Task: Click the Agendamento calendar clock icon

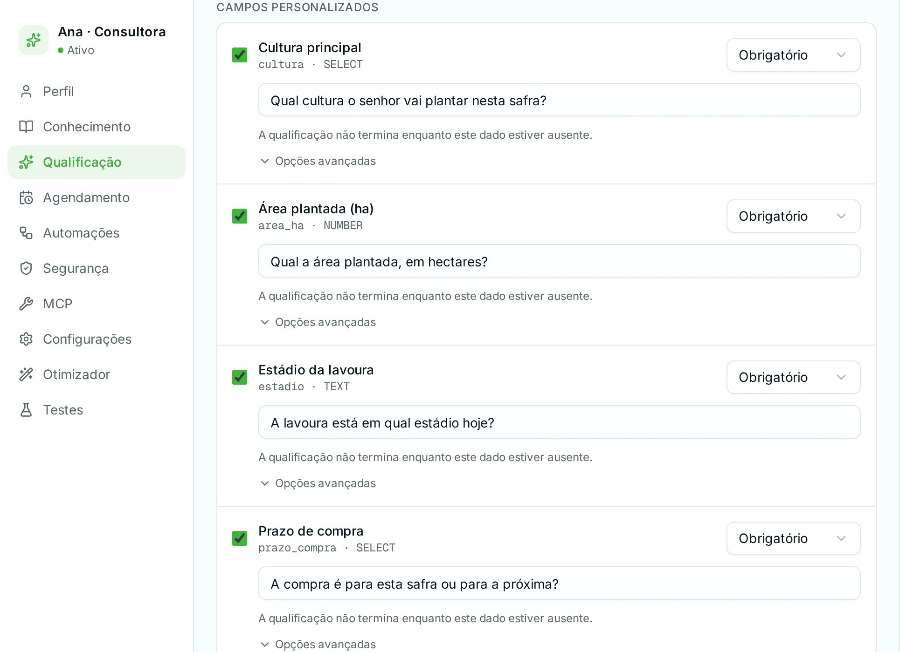Action: 26,197
